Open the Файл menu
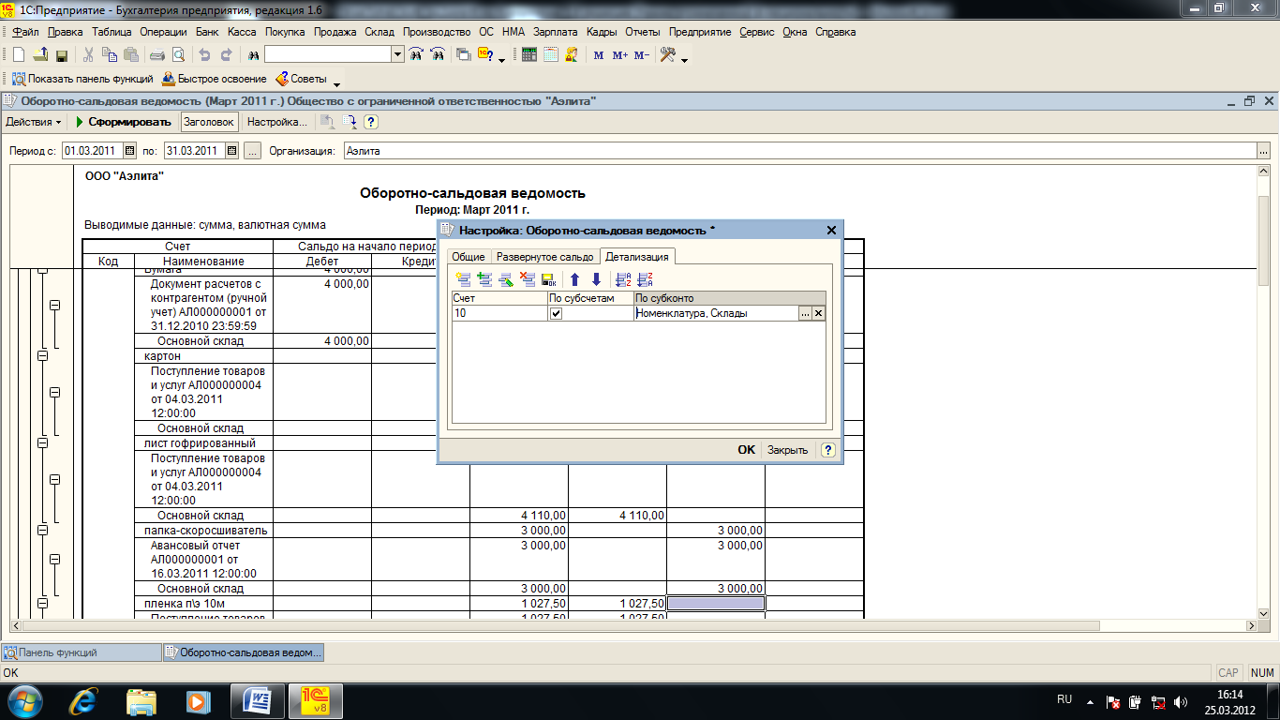The width and height of the screenshot is (1280, 720). [x=26, y=32]
